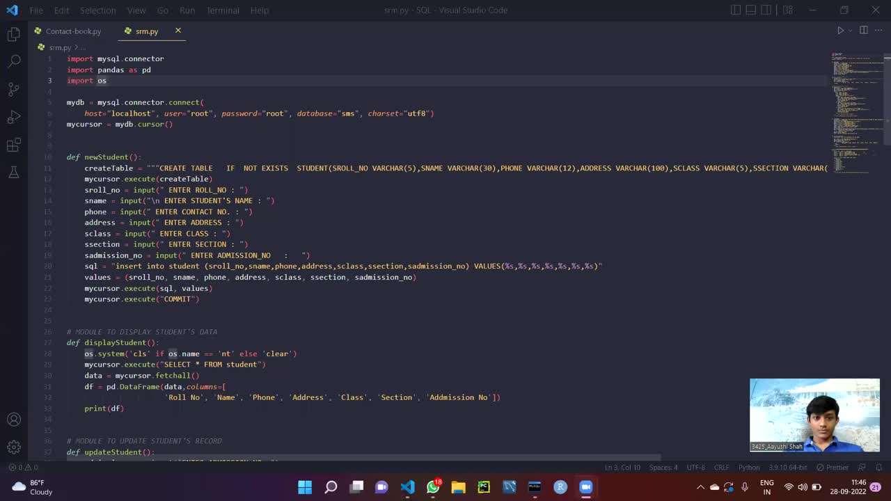Toggle the bottom panel layout
The width and height of the screenshot is (891, 501).
[751, 10]
